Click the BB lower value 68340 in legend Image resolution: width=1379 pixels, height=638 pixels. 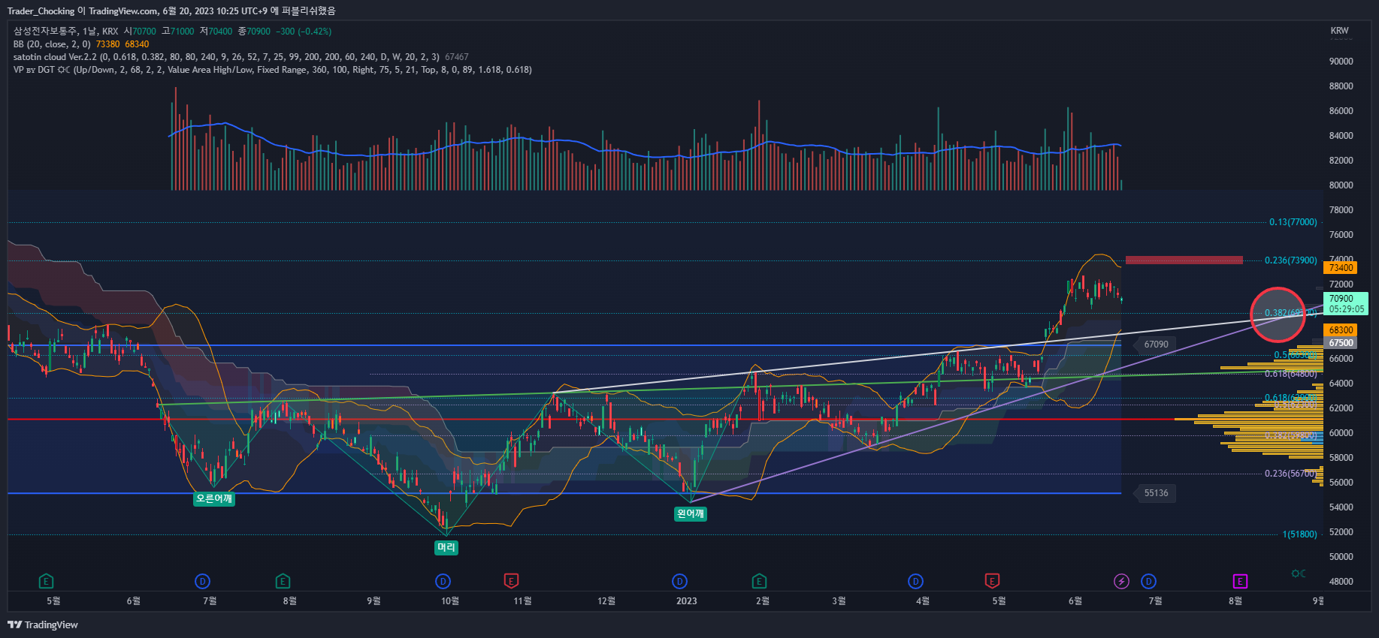tap(137, 44)
